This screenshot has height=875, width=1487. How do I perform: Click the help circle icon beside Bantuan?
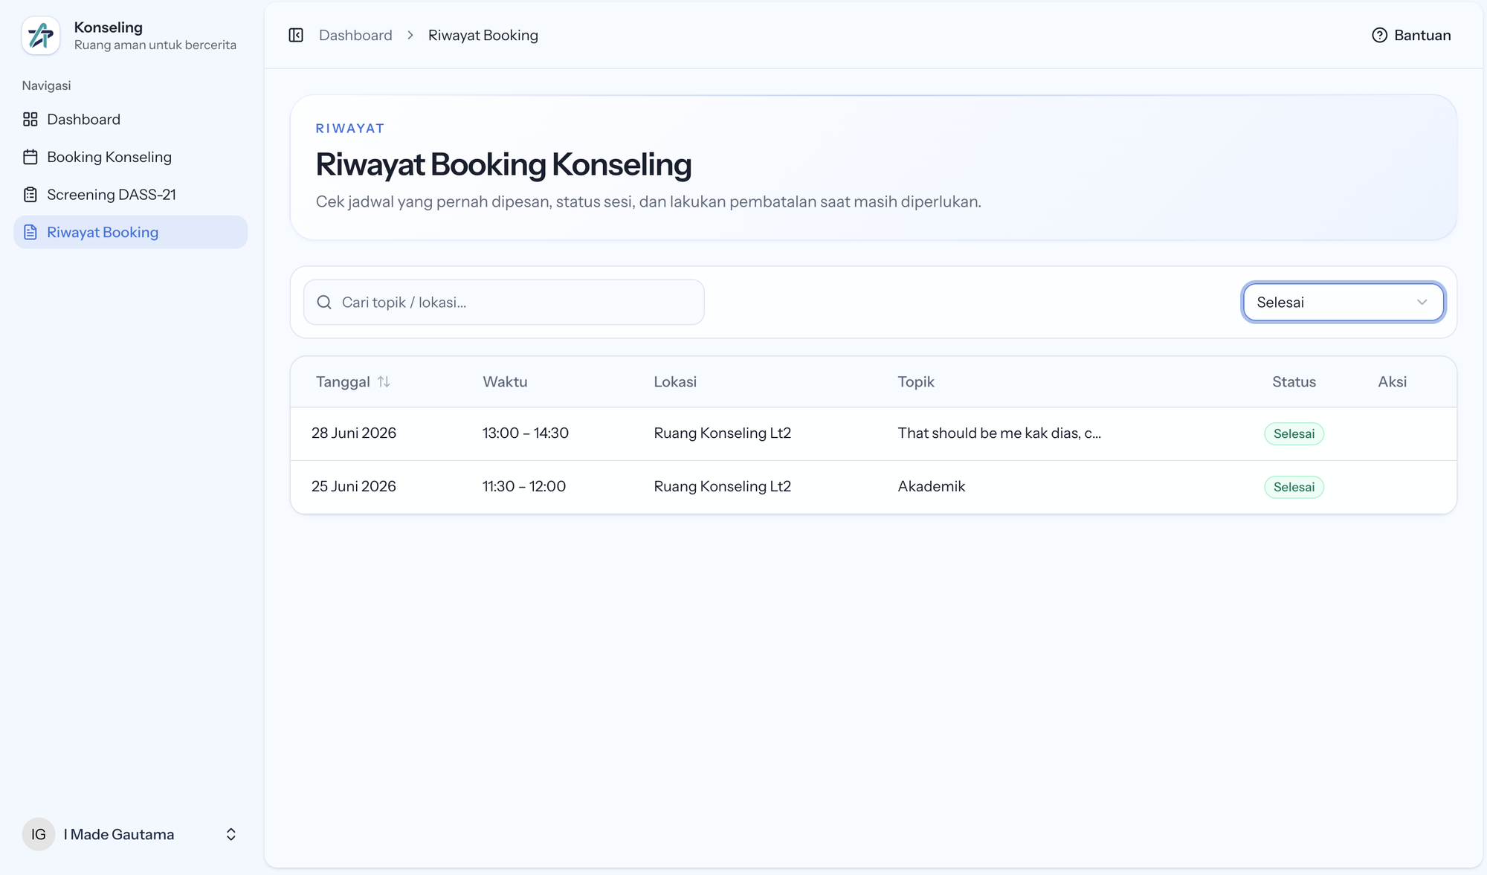tap(1379, 35)
